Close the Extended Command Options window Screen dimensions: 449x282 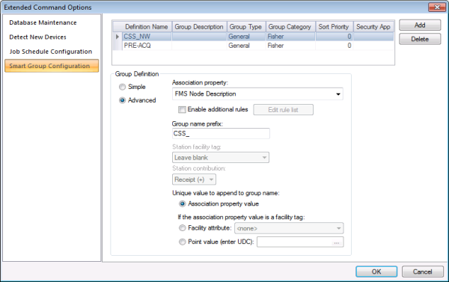pyautogui.click(x=437, y=7)
